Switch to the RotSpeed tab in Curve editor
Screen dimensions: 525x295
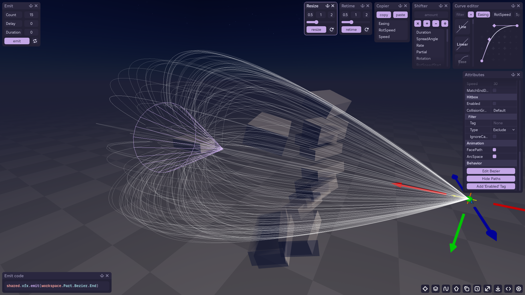(x=502, y=14)
